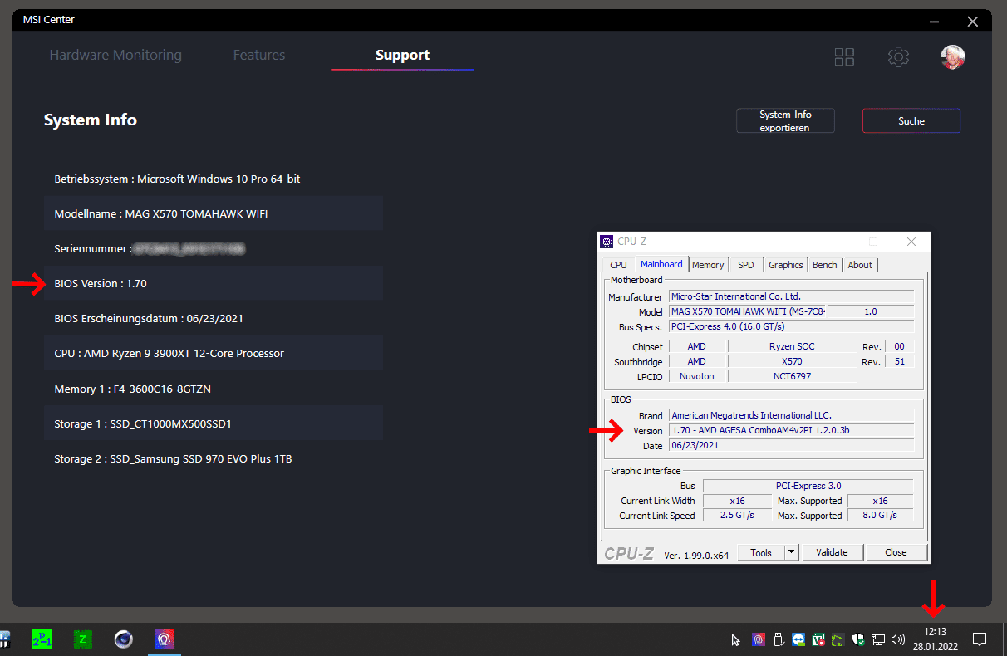
Task: Select the Memory 1 F4-3600C16-8GTZN row
Action: coord(214,389)
